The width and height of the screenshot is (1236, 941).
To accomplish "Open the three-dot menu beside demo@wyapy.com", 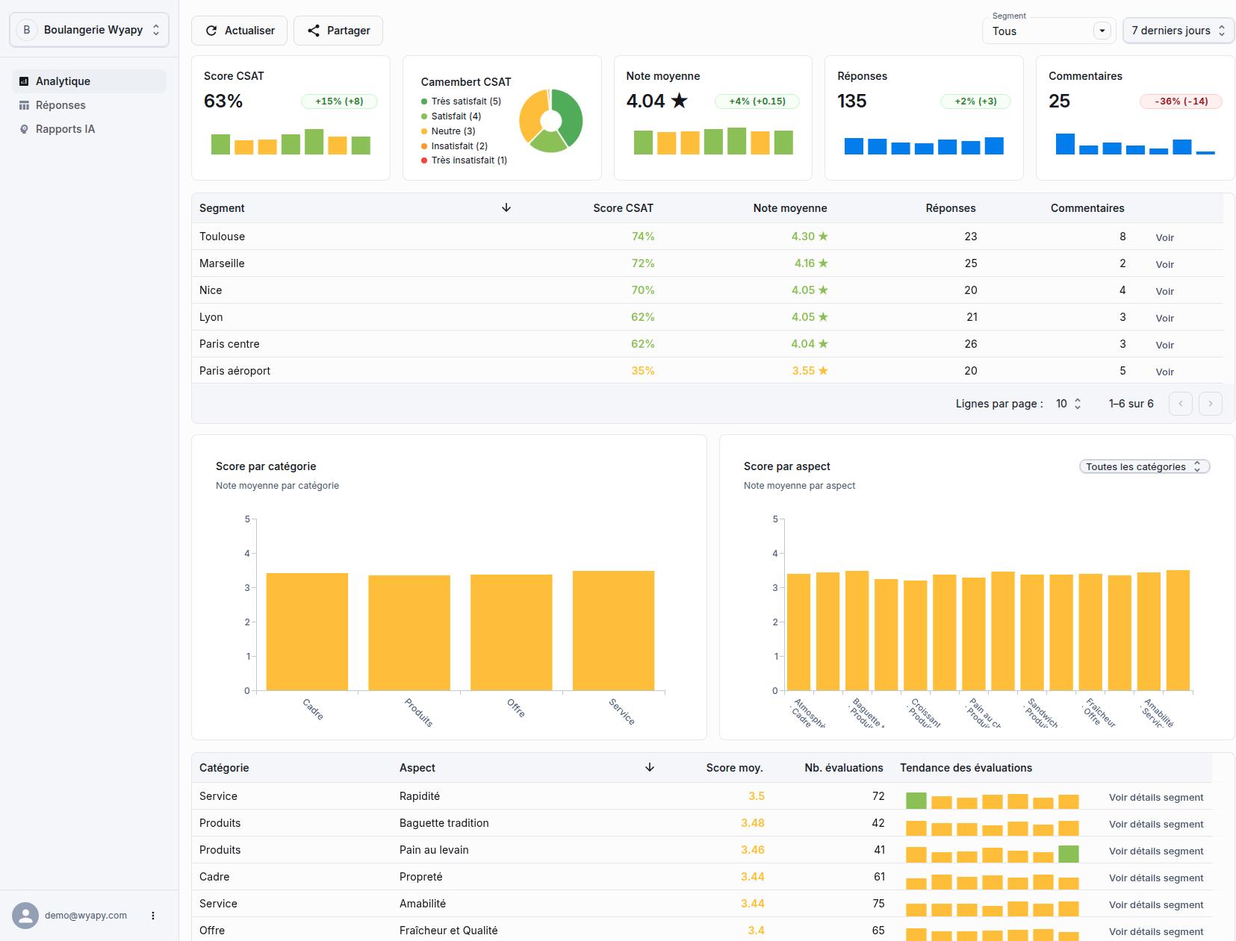I will coord(153,916).
